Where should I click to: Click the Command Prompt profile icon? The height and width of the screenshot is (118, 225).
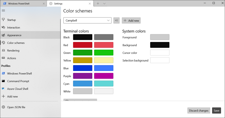coord(3,81)
